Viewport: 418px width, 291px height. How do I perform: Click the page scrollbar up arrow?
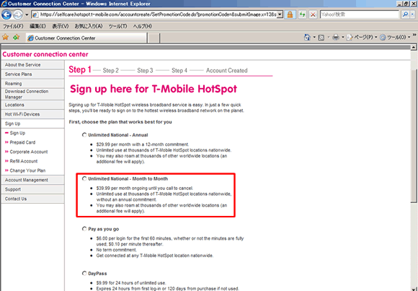click(414, 48)
